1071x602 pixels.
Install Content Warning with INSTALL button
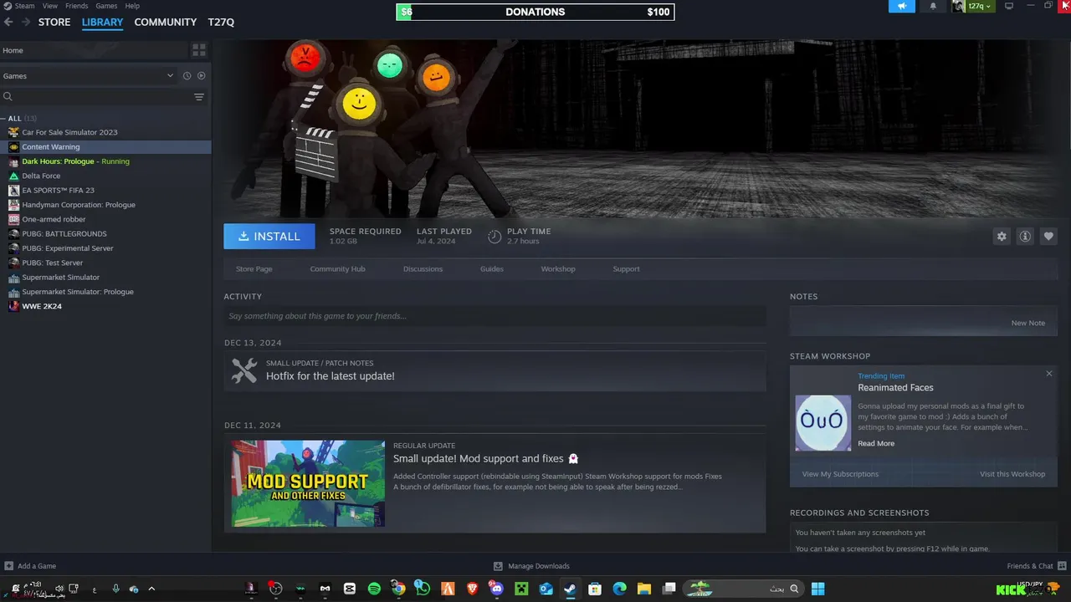[x=269, y=237]
